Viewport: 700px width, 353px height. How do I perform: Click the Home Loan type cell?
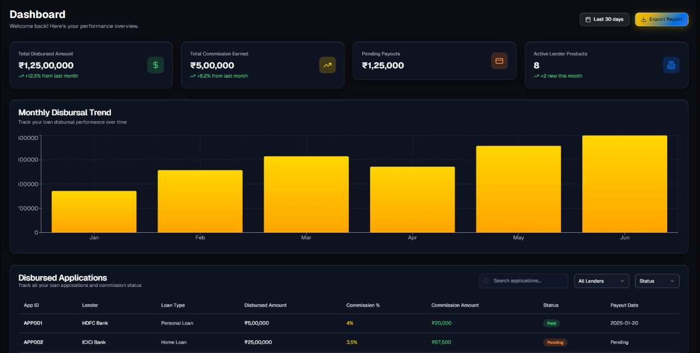tap(174, 342)
